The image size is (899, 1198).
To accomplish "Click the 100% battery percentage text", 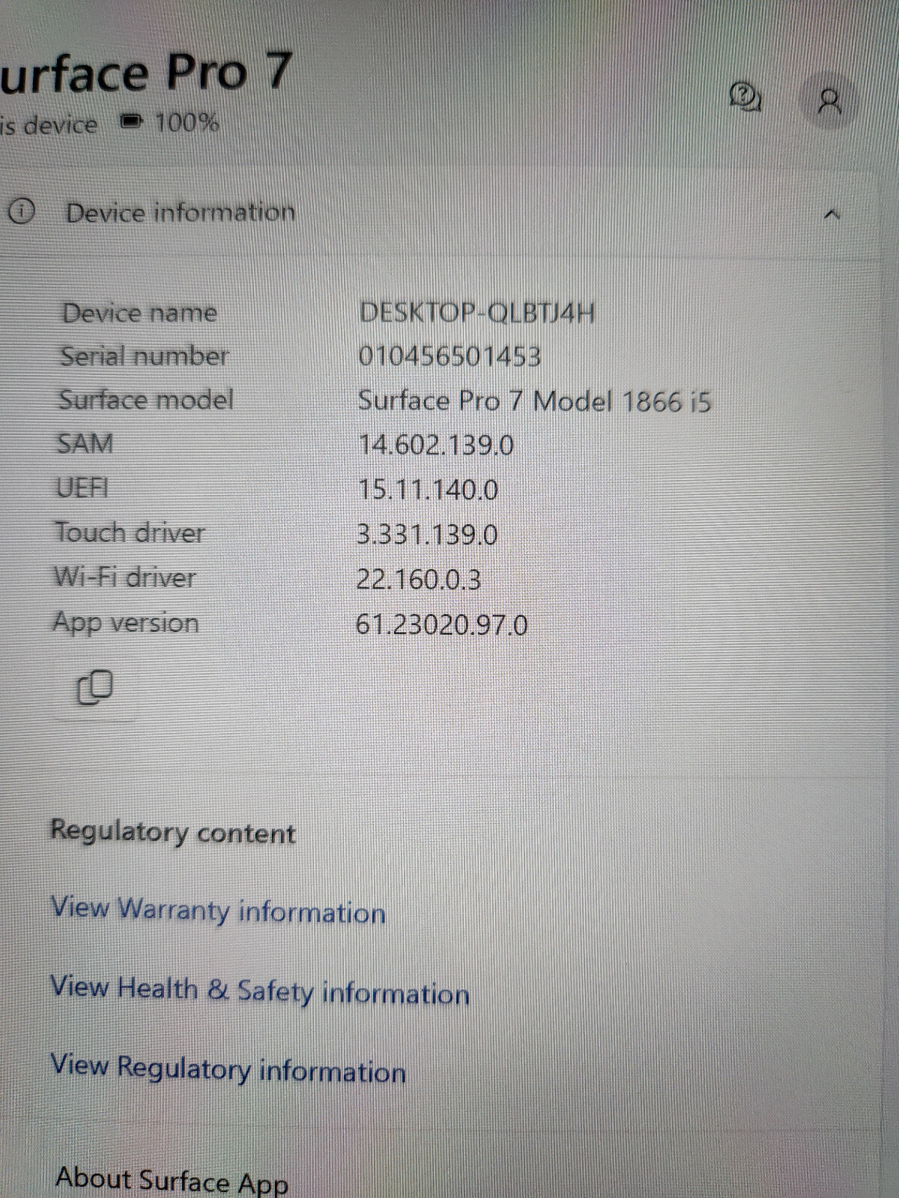I will pyautogui.click(x=187, y=121).
